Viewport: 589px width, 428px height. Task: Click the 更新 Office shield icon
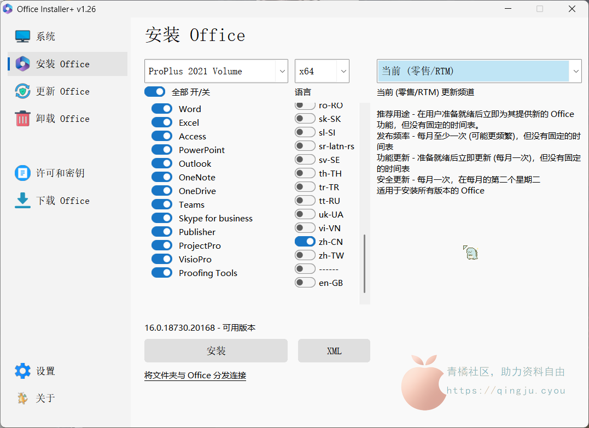[22, 91]
